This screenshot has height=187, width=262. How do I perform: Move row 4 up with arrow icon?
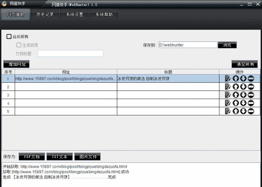tap(235, 103)
